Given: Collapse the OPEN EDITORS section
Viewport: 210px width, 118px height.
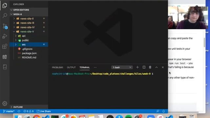Looking at the screenshot, I should click(x=11, y=10).
